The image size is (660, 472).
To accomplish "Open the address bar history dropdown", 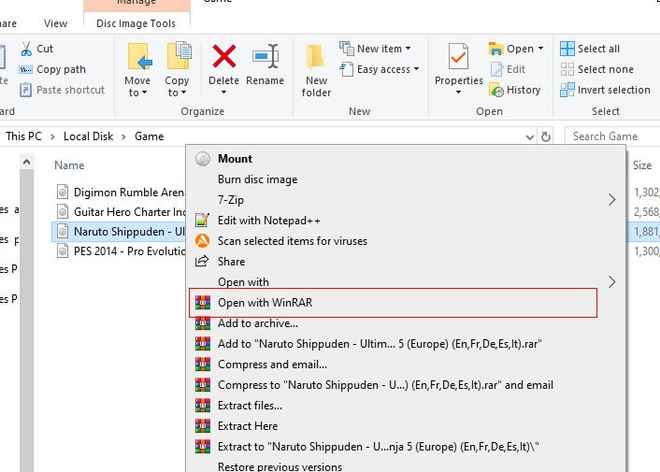I will (x=530, y=137).
